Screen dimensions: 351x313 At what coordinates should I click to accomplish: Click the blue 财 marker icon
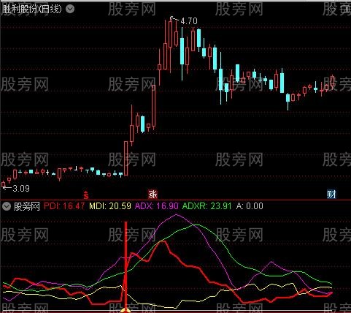(x=331, y=195)
